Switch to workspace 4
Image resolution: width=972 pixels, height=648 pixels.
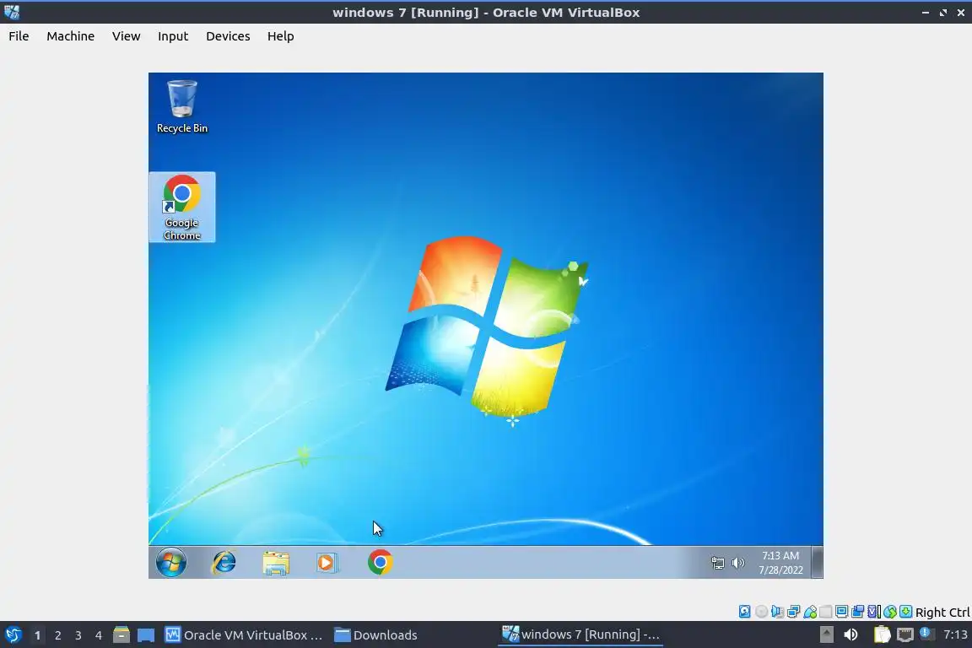coord(98,635)
